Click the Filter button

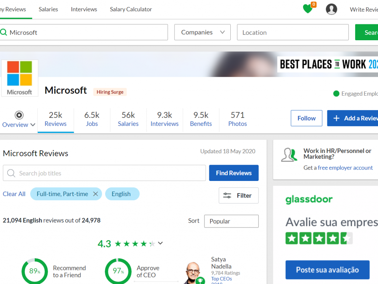coord(239,195)
